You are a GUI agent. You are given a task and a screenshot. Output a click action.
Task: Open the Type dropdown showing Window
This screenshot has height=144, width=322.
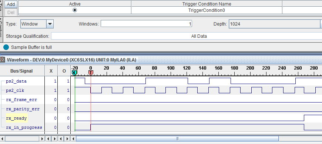tap(37, 24)
